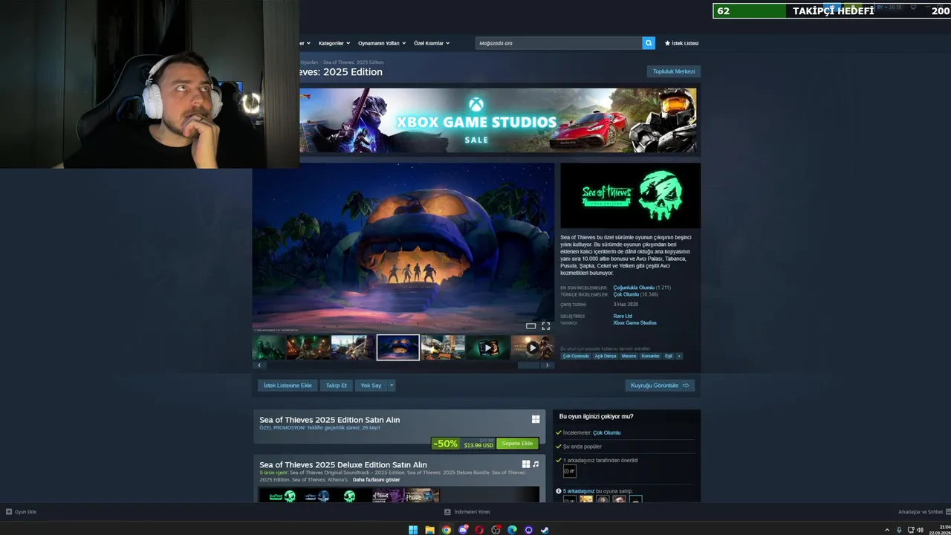
Task: Open File Explorer from the taskbar
Action: pos(429,530)
